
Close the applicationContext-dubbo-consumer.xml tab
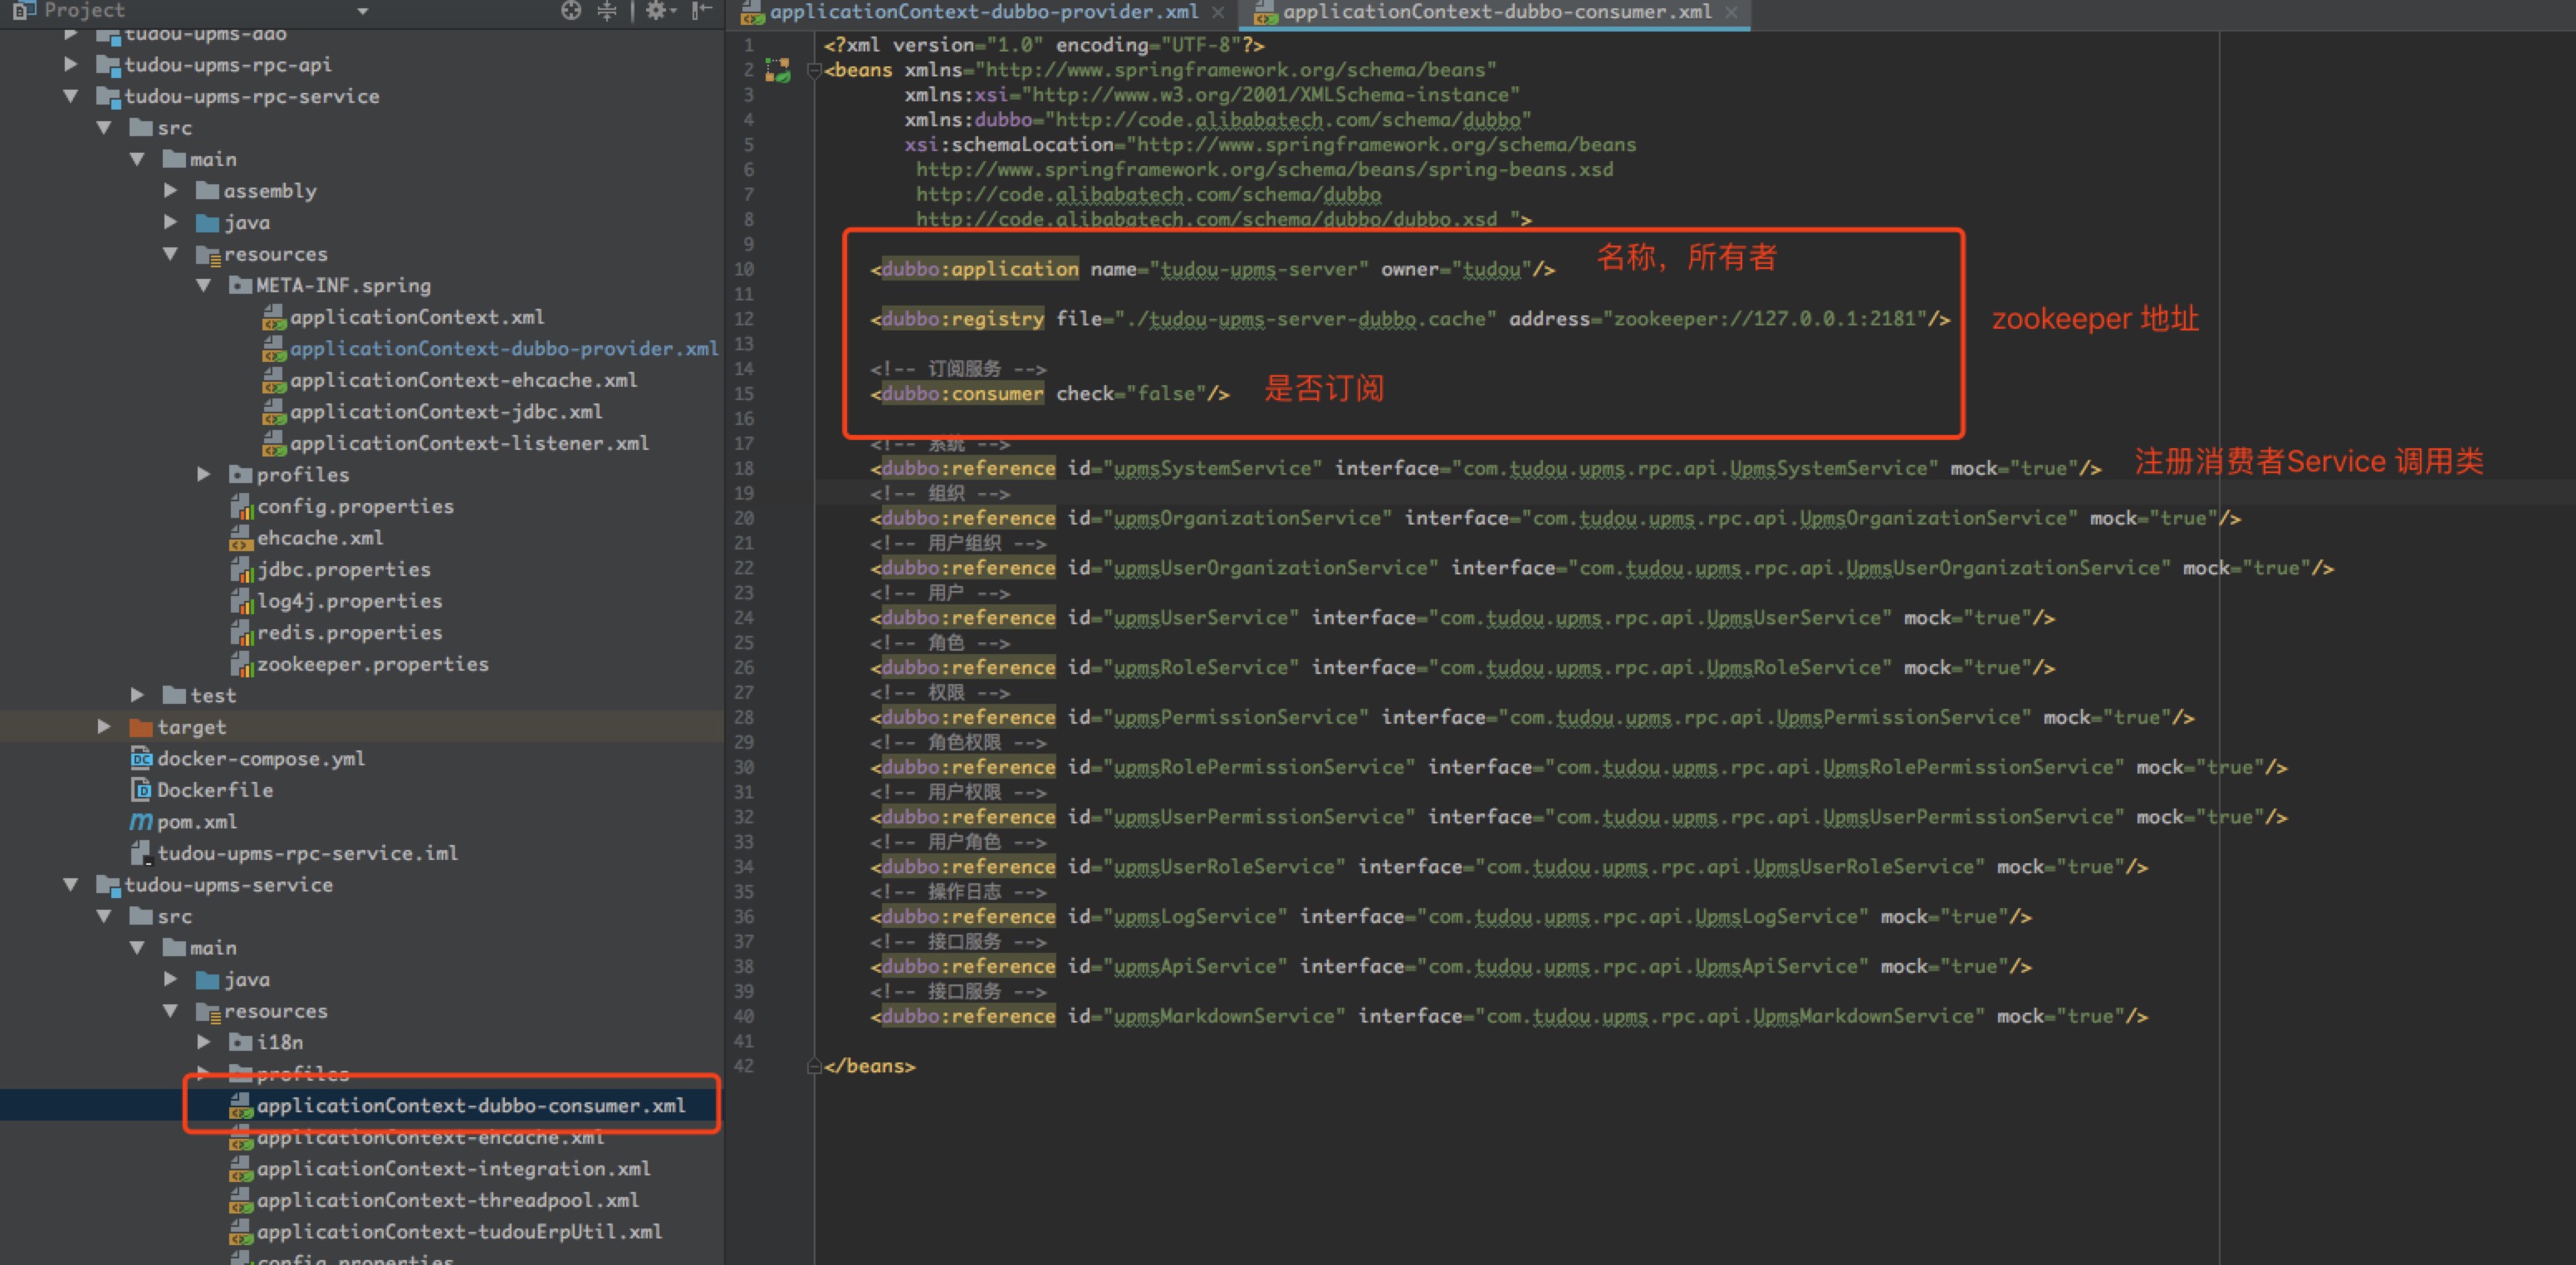coord(1731,13)
